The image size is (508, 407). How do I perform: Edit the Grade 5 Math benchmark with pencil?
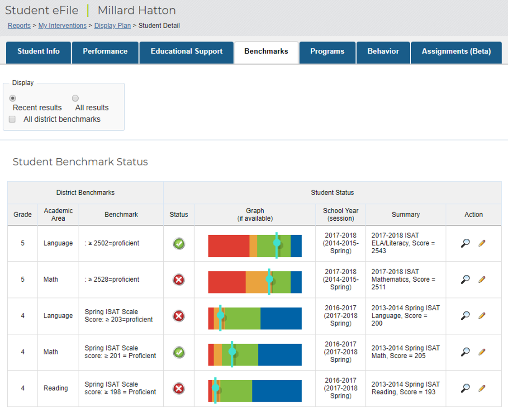tap(482, 279)
